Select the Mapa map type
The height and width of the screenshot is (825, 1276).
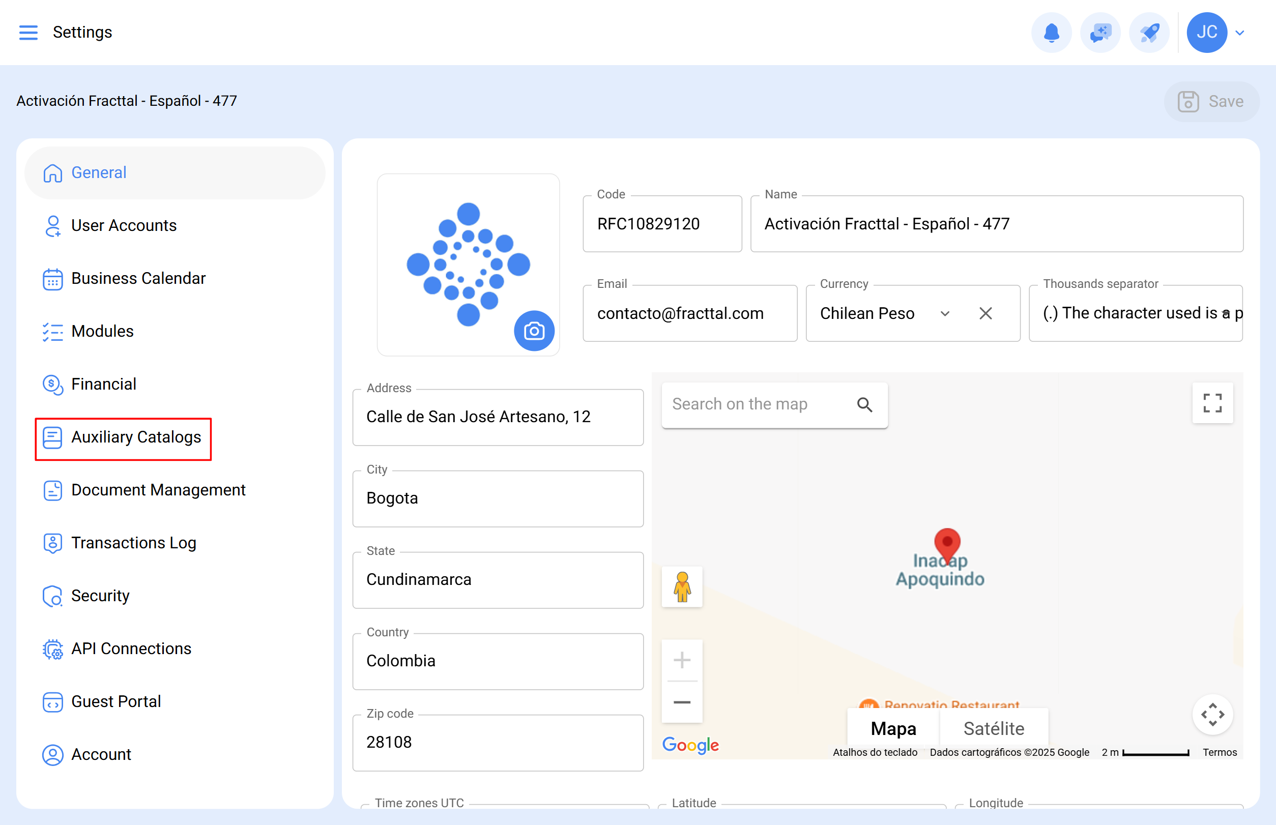[893, 728]
